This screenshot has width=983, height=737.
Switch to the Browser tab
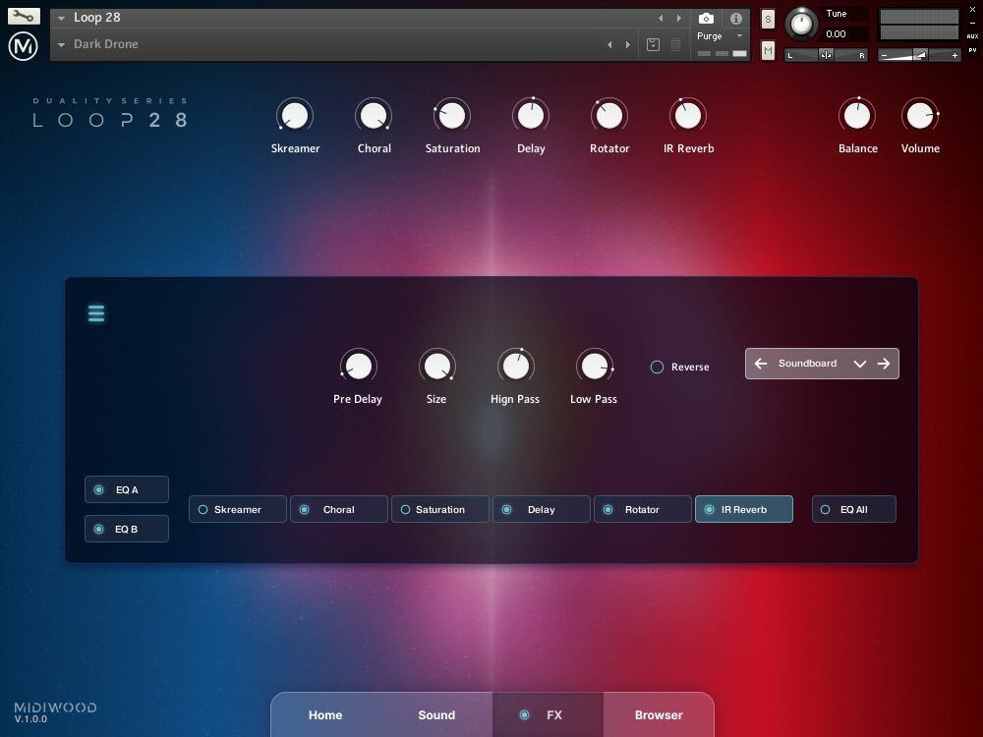pyautogui.click(x=659, y=715)
